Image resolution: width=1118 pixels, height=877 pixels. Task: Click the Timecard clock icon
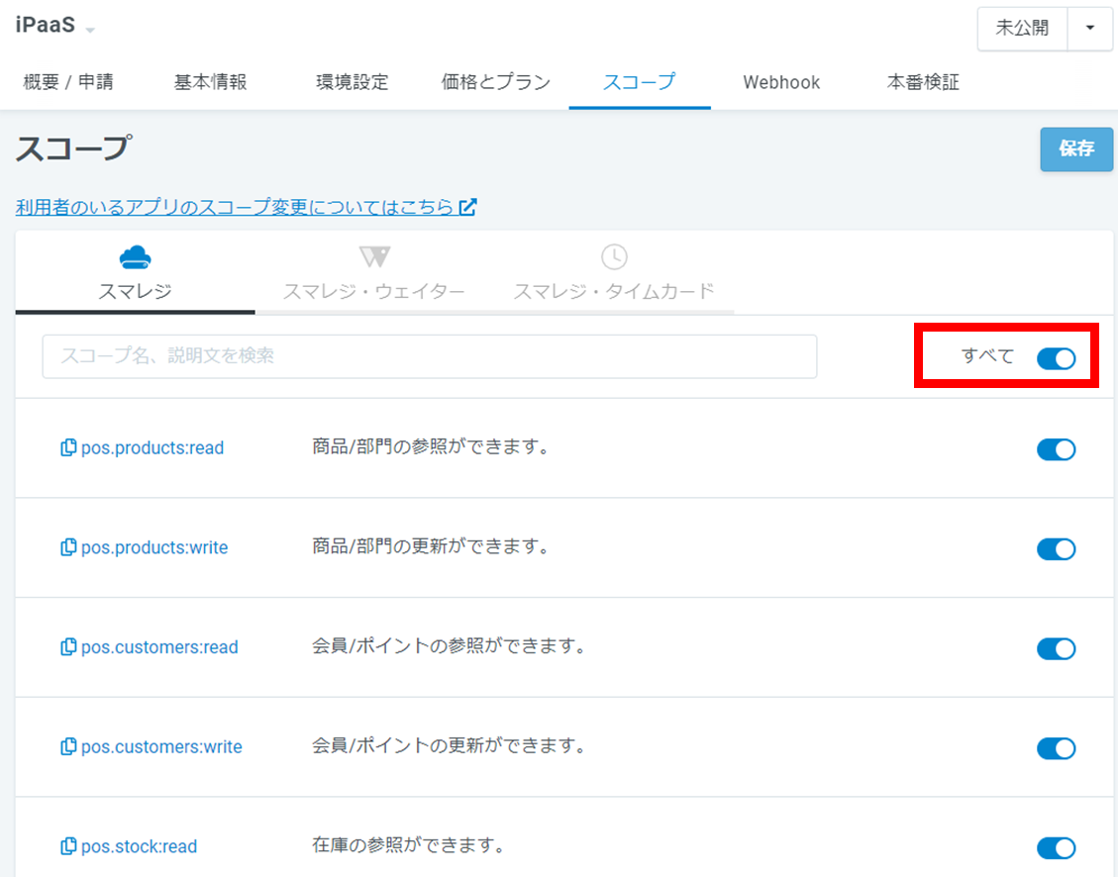[614, 256]
